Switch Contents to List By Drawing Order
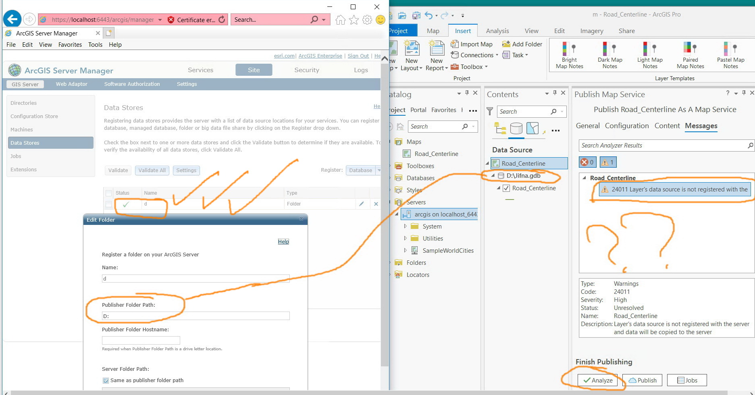Screen dimensions: 755x395 point(500,129)
